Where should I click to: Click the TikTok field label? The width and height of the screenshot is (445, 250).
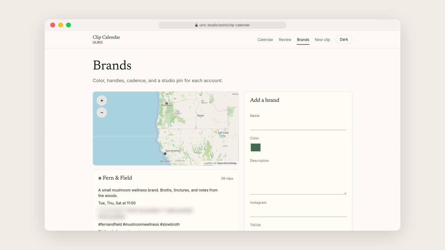[x=255, y=225]
